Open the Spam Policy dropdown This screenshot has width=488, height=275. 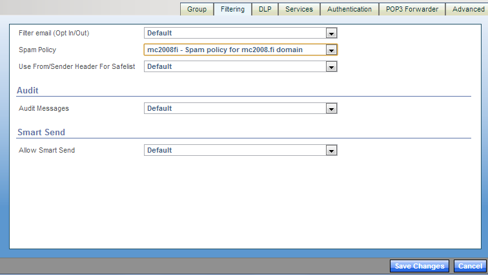coord(241,50)
